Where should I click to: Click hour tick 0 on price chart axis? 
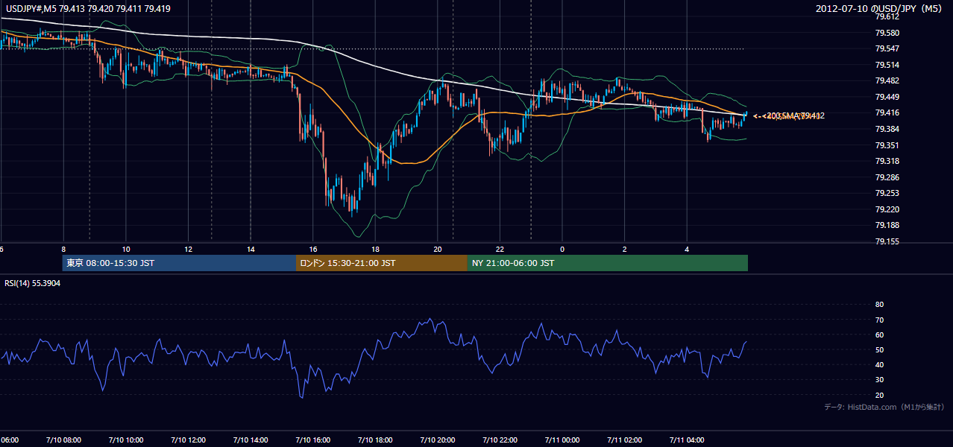tap(562, 250)
